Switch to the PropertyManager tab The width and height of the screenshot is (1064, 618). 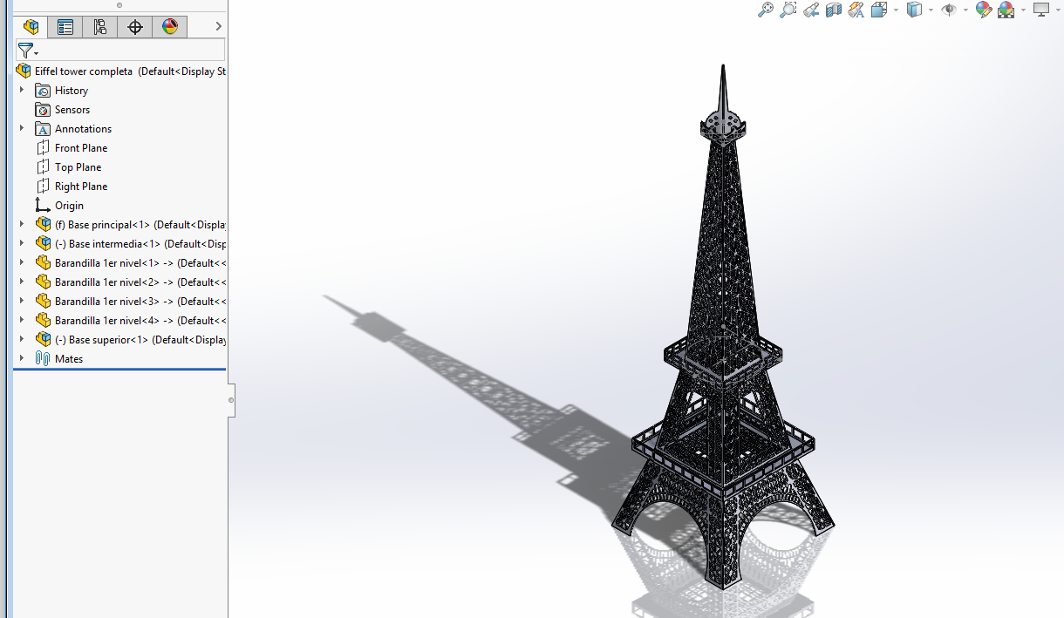coord(65,27)
